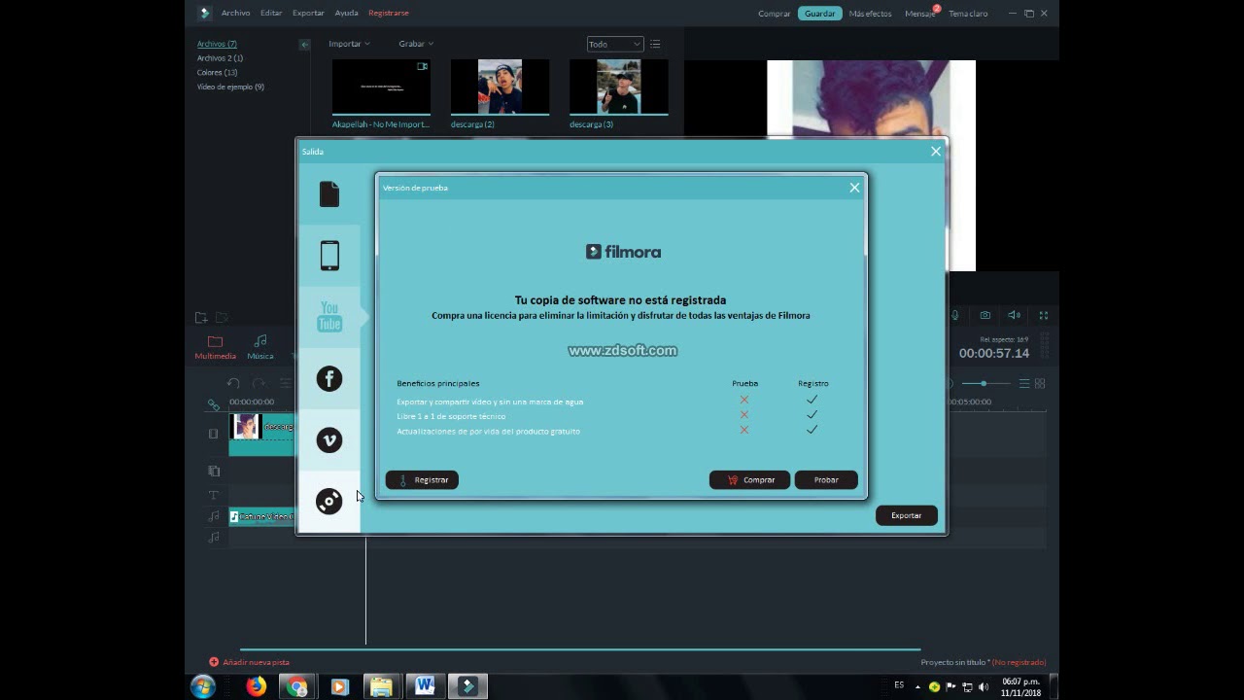Open the preview volume speaker icon

[1014, 315]
